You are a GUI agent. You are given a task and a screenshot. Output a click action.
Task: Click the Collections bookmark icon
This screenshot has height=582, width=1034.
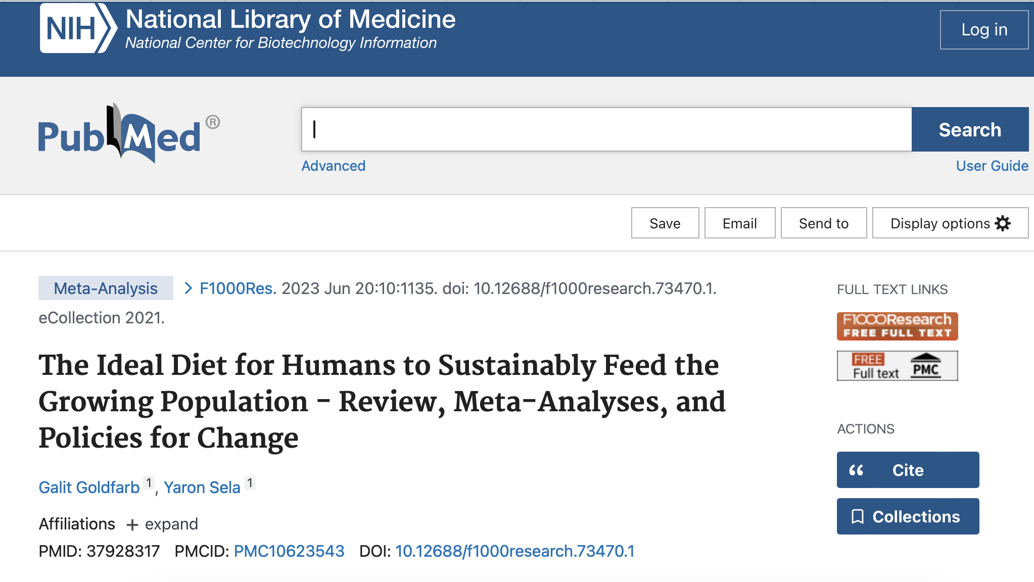[x=858, y=516]
